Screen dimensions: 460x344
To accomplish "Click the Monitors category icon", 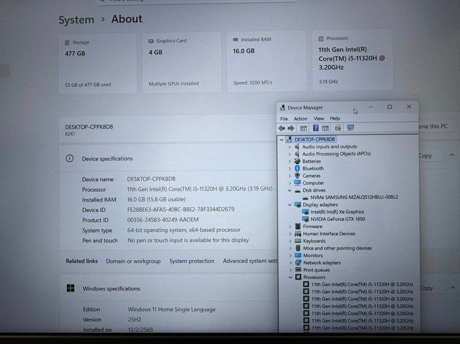I will [298, 255].
